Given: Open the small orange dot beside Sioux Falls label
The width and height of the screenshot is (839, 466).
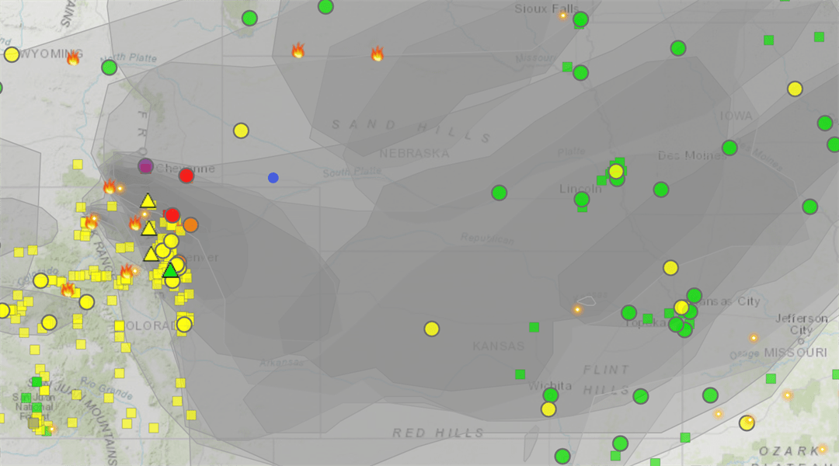Looking at the screenshot, I should (x=563, y=16).
